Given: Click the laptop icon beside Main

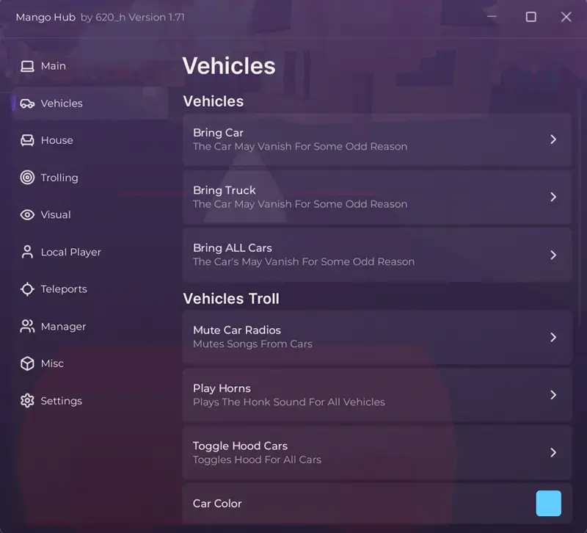Looking at the screenshot, I should pyautogui.click(x=27, y=66).
